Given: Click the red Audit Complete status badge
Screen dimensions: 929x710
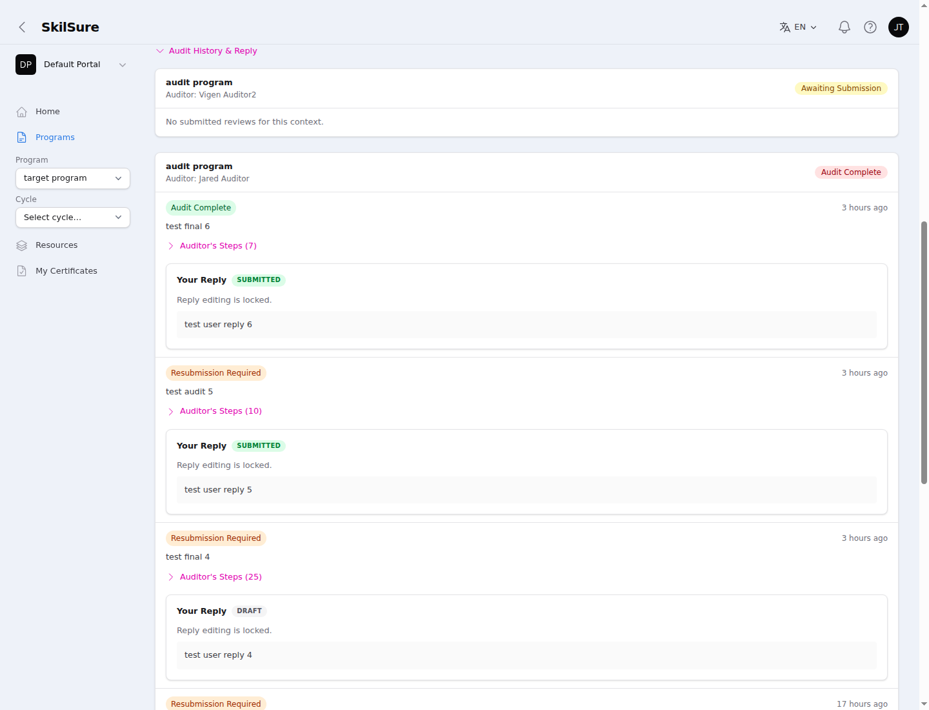Looking at the screenshot, I should pyautogui.click(x=851, y=172).
